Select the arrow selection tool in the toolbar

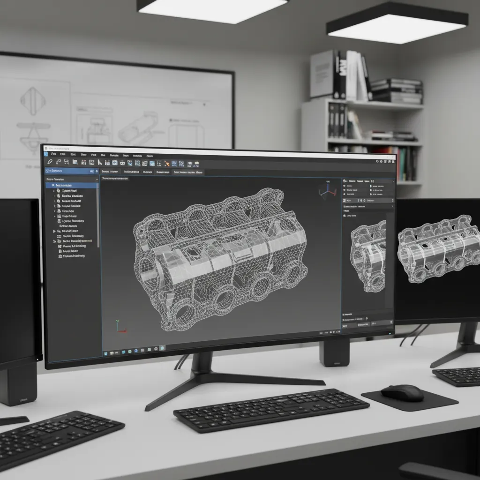(x=99, y=163)
